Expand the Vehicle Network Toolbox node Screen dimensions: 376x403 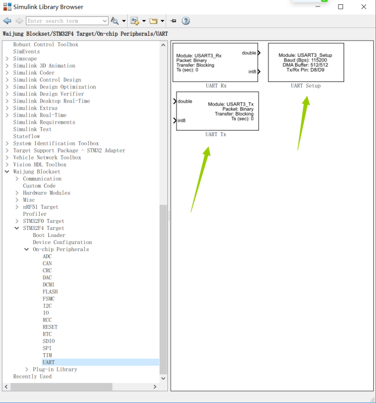click(x=7, y=157)
